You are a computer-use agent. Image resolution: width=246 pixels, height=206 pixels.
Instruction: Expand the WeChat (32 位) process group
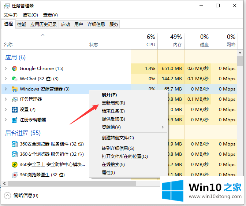tap(6, 79)
